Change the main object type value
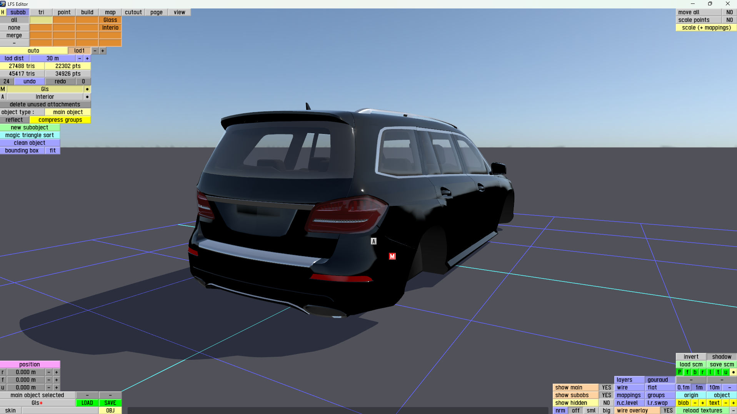 [68, 112]
